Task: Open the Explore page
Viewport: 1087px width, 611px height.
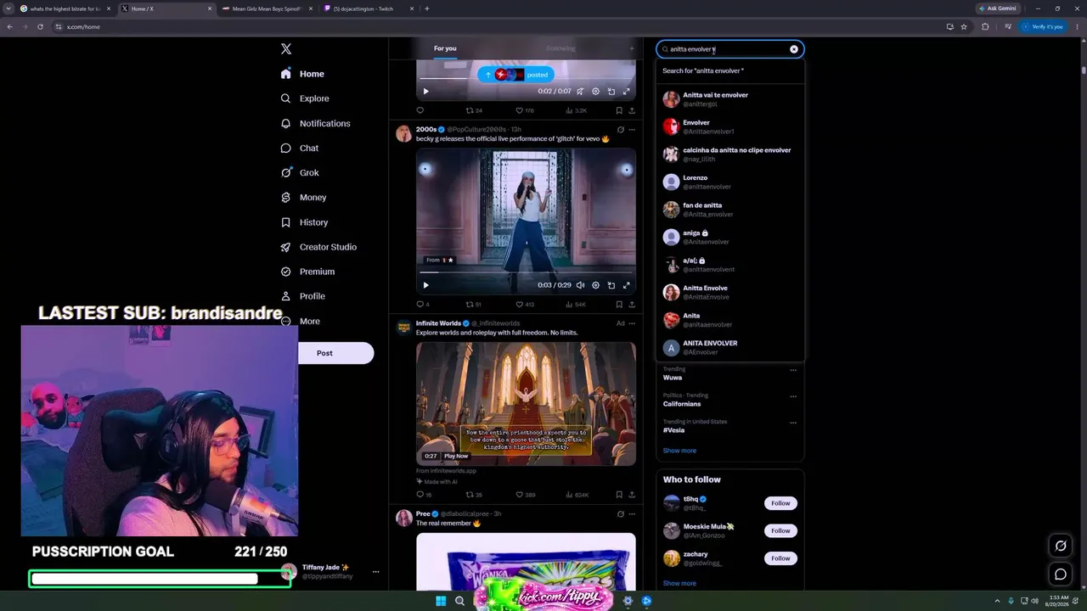Action: coord(305,98)
